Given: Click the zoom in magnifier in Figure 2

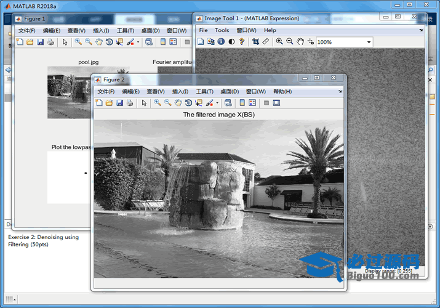Looking at the screenshot, I should [x=158, y=103].
